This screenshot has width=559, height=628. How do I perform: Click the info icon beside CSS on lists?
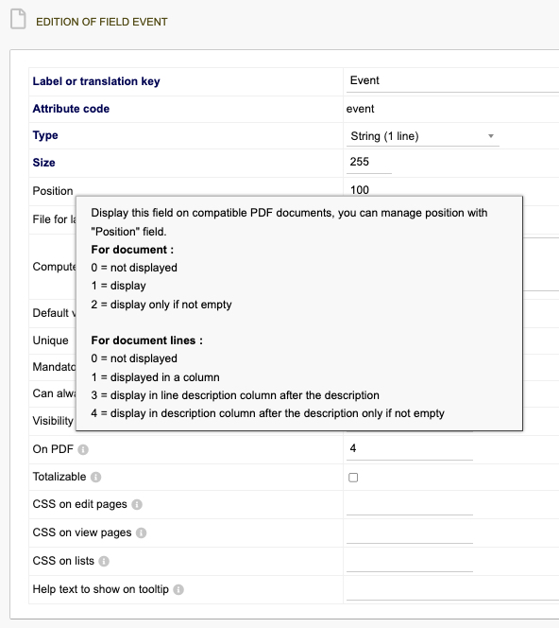point(104,562)
